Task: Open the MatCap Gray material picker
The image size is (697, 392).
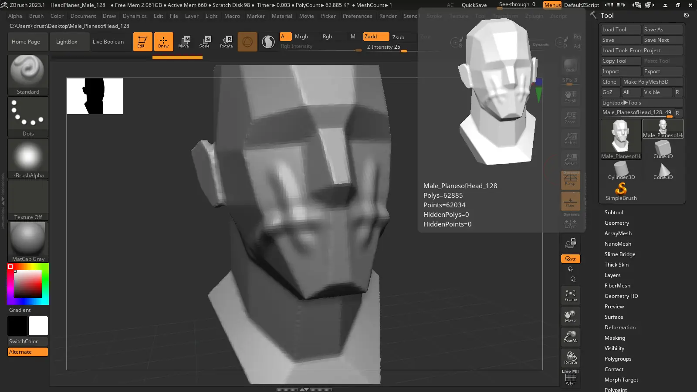Action: (x=28, y=242)
